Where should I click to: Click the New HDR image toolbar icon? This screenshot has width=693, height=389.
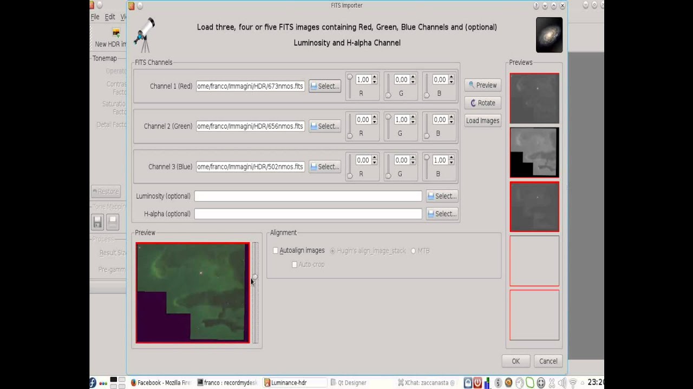(x=115, y=33)
